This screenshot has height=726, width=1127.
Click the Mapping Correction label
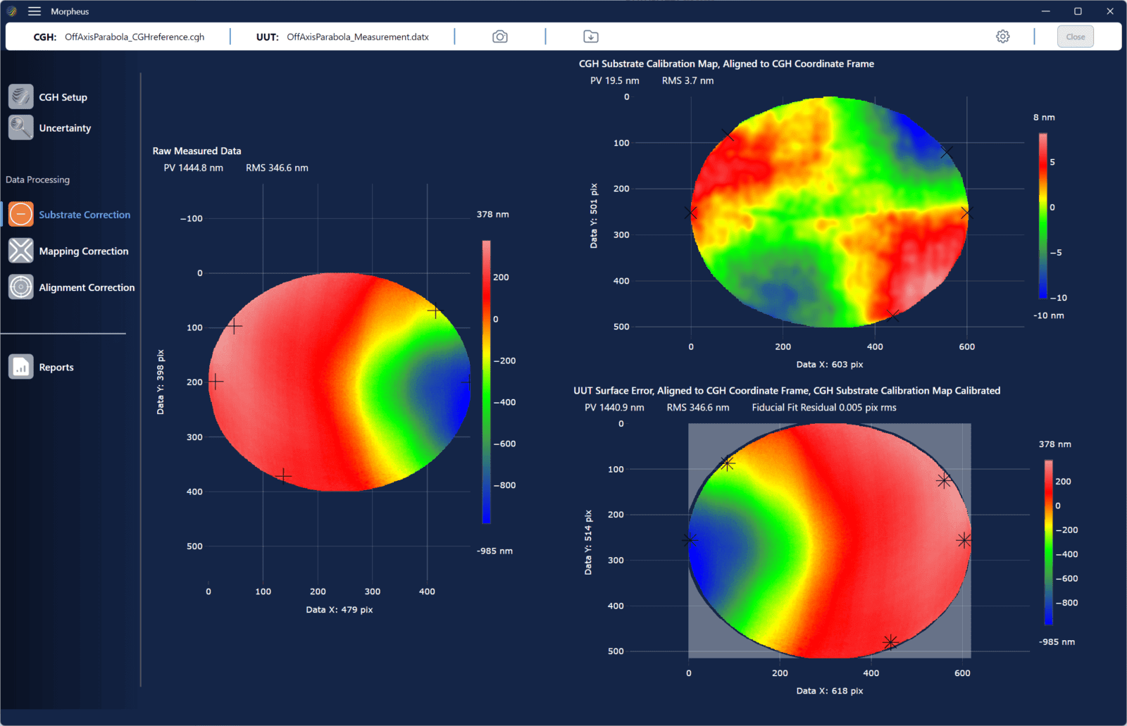pos(84,251)
